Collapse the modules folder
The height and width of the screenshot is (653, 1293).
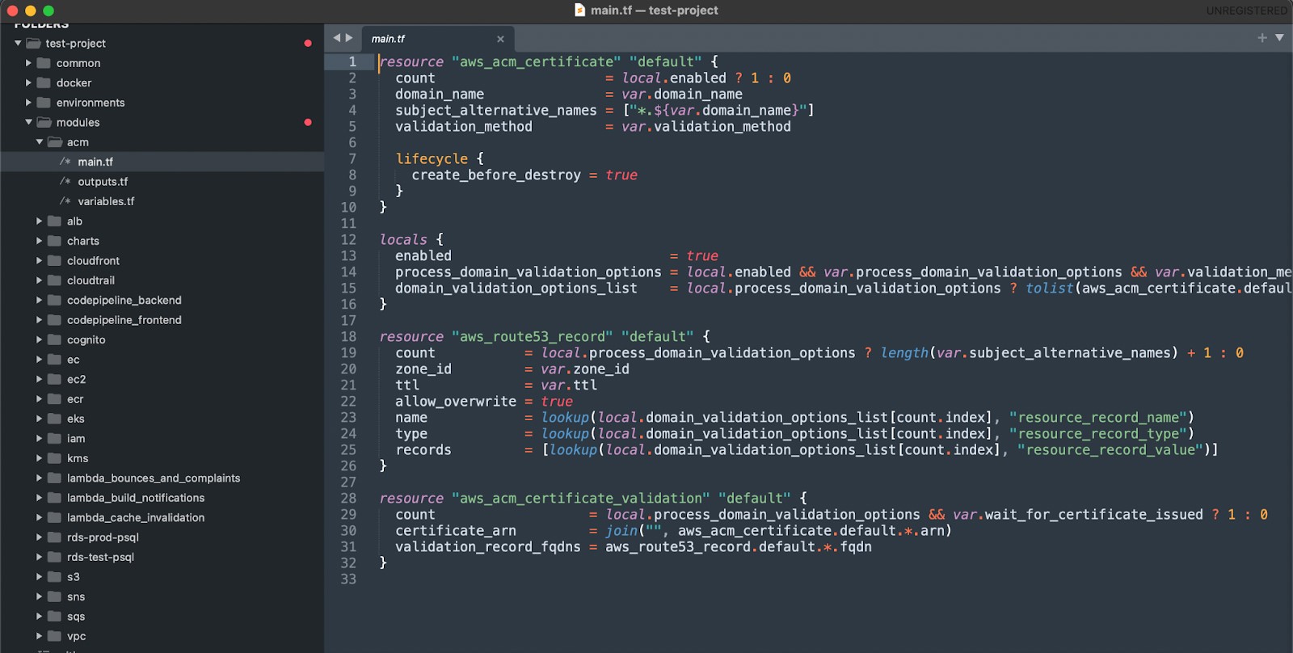[28, 122]
